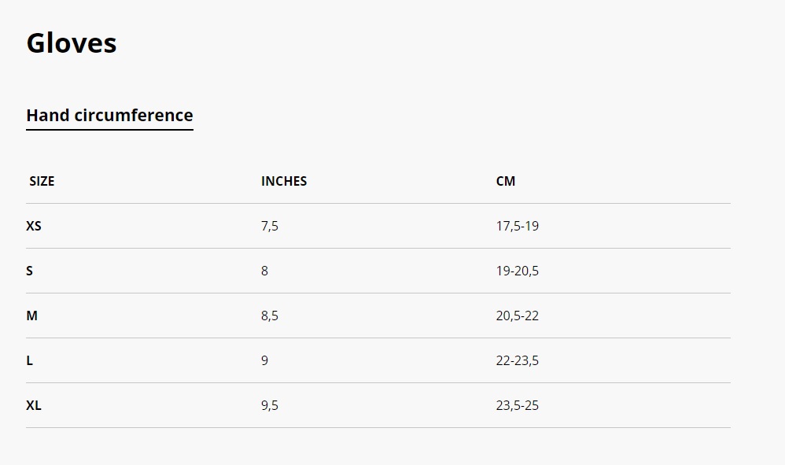This screenshot has height=465, width=785.
Task: Click the 8,5 inches value
Action: tap(269, 316)
